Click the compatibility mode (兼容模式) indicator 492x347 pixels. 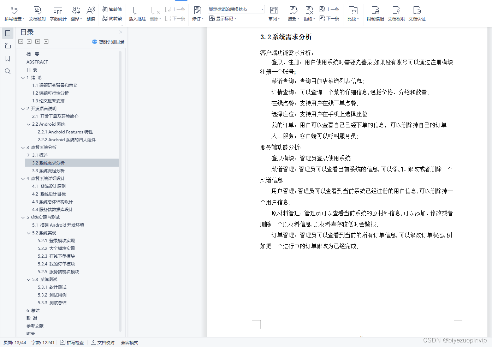130,342
